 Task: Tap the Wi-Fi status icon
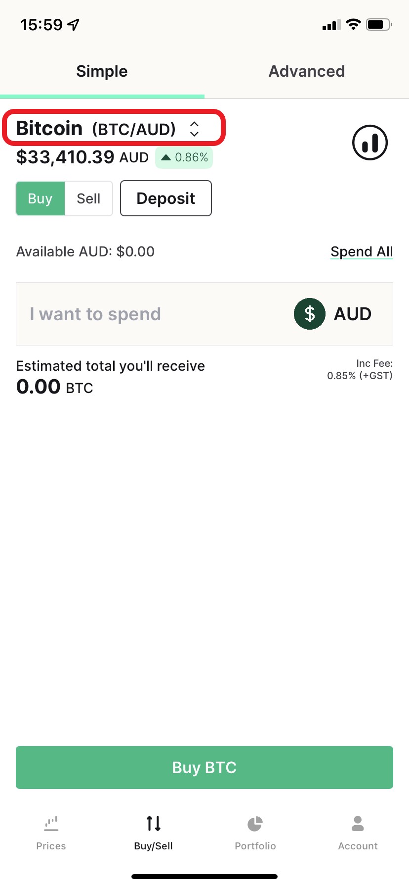click(x=353, y=24)
